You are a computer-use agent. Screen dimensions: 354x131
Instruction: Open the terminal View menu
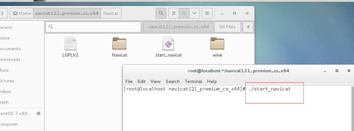click(156, 81)
